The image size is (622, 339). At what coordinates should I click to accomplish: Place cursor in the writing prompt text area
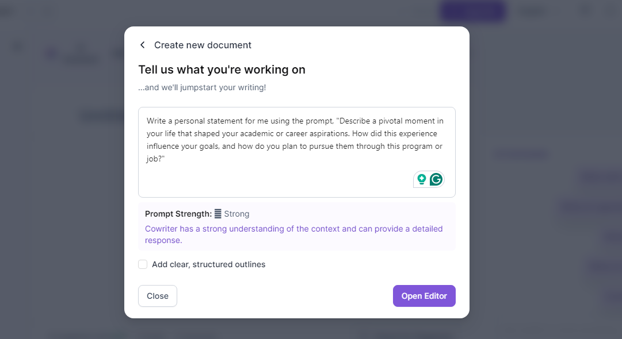(x=297, y=152)
